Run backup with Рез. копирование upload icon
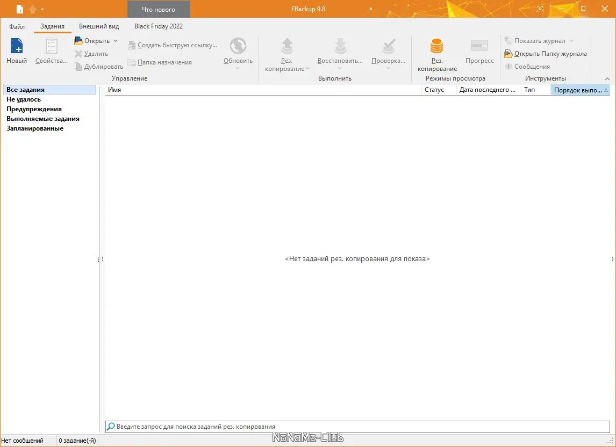The width and height of the screenshot is (616, 447). tap(287, 46)
